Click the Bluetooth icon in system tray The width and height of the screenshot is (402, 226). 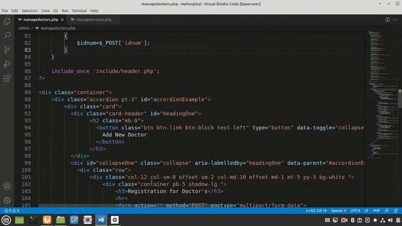(352, 220)
